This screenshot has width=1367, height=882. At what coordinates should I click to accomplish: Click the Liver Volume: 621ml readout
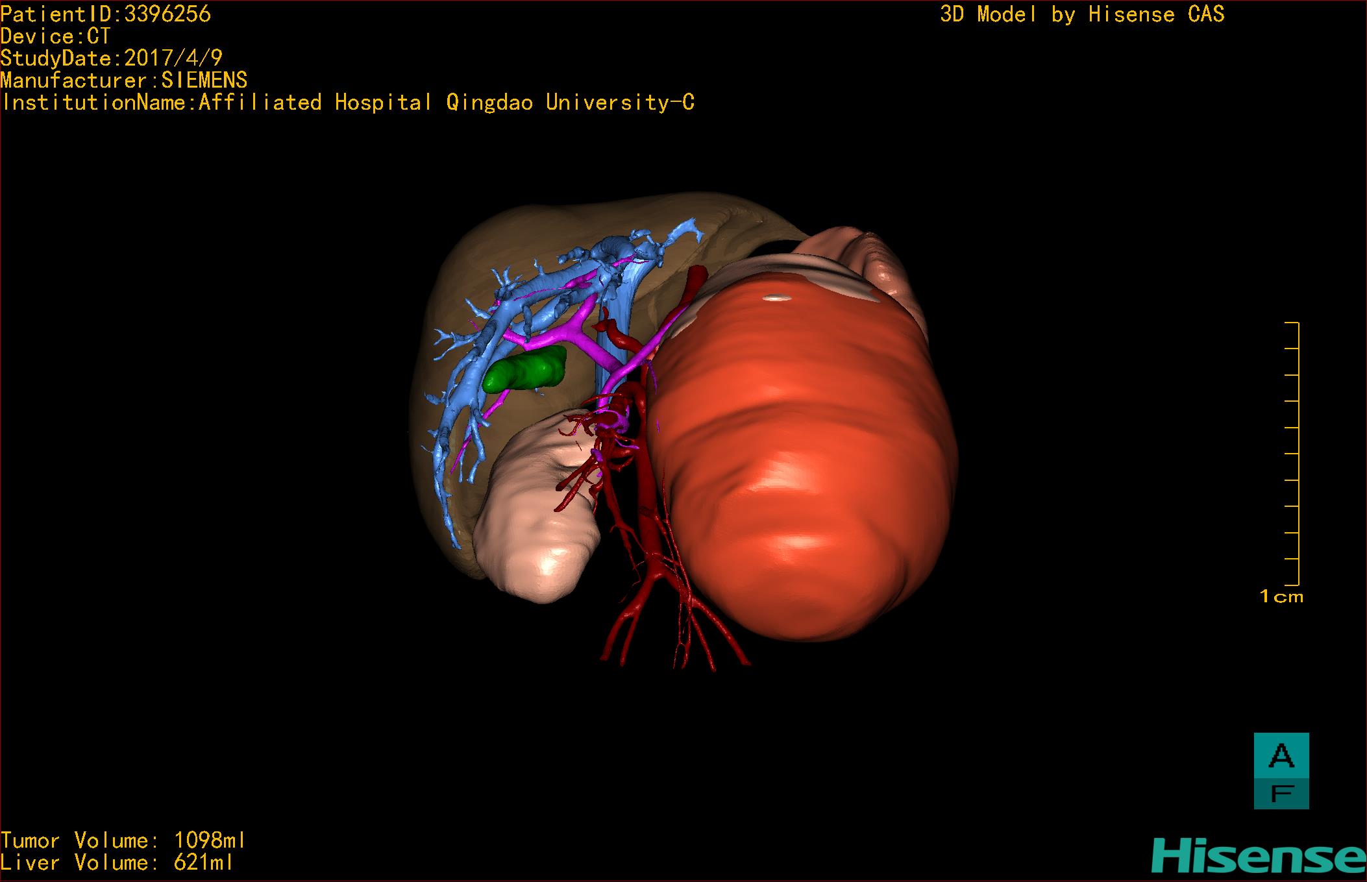click(117, 863)
